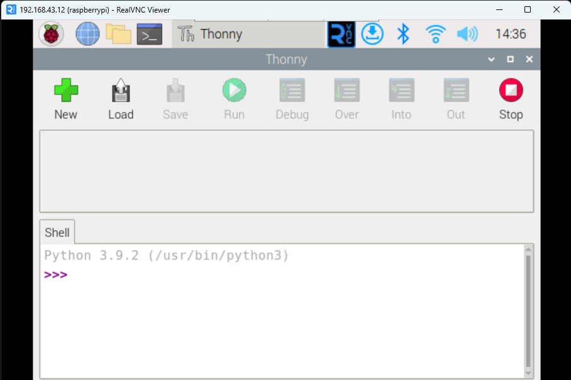Open the Raspberry Pi main menu
571x380 pixels.
(51, 34)
